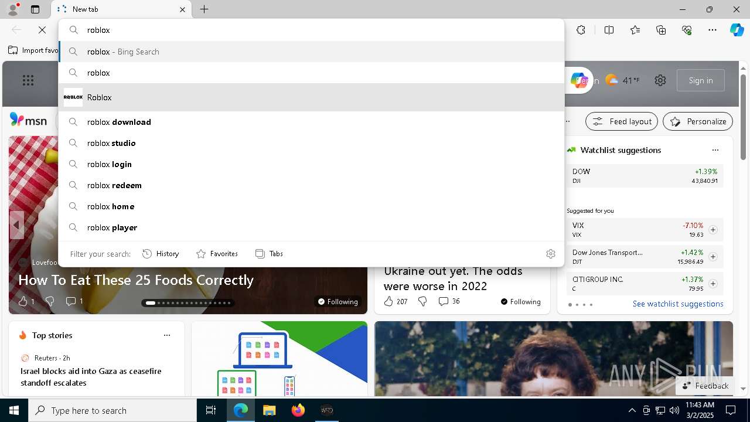Choose 'roblox player' suggestion

(x=311, y=227)
